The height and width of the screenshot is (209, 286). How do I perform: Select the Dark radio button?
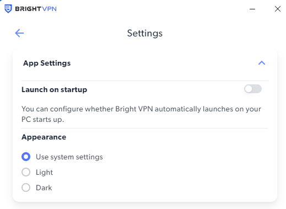[26, 187]
